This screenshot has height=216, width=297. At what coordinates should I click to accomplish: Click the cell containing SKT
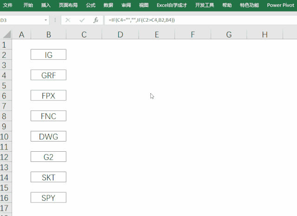coord(48,177)
